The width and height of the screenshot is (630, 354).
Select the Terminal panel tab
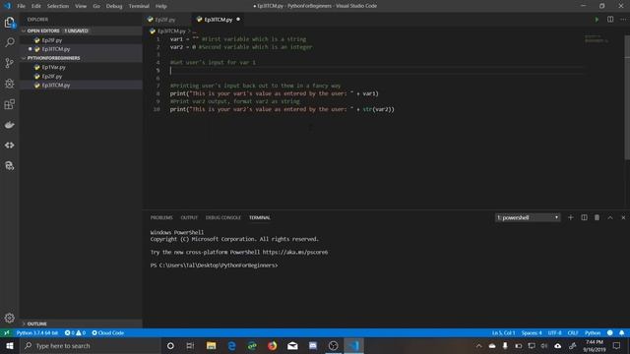pyautogui.click(x=260, y=217)
